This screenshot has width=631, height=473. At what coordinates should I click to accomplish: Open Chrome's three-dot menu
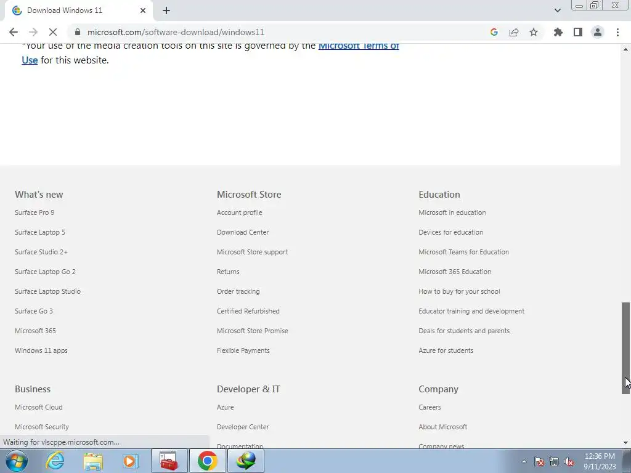(617, 32)
